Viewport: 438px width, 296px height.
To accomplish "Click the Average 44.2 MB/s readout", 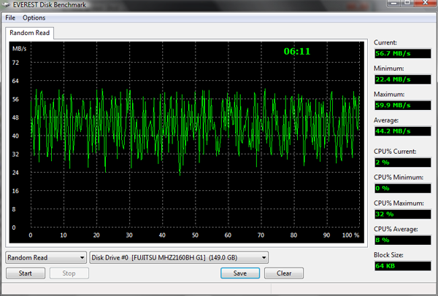I will [x=402, y=131].
